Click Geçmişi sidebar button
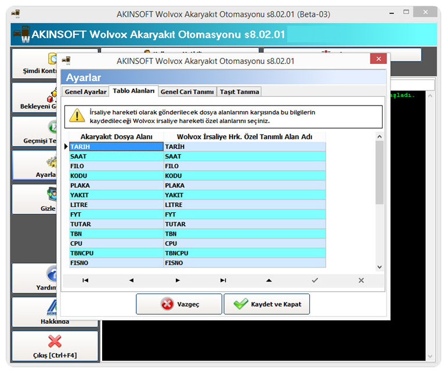The width and height of the screenshot is (447, 373). pyautogui.click(x=34, y=131)
